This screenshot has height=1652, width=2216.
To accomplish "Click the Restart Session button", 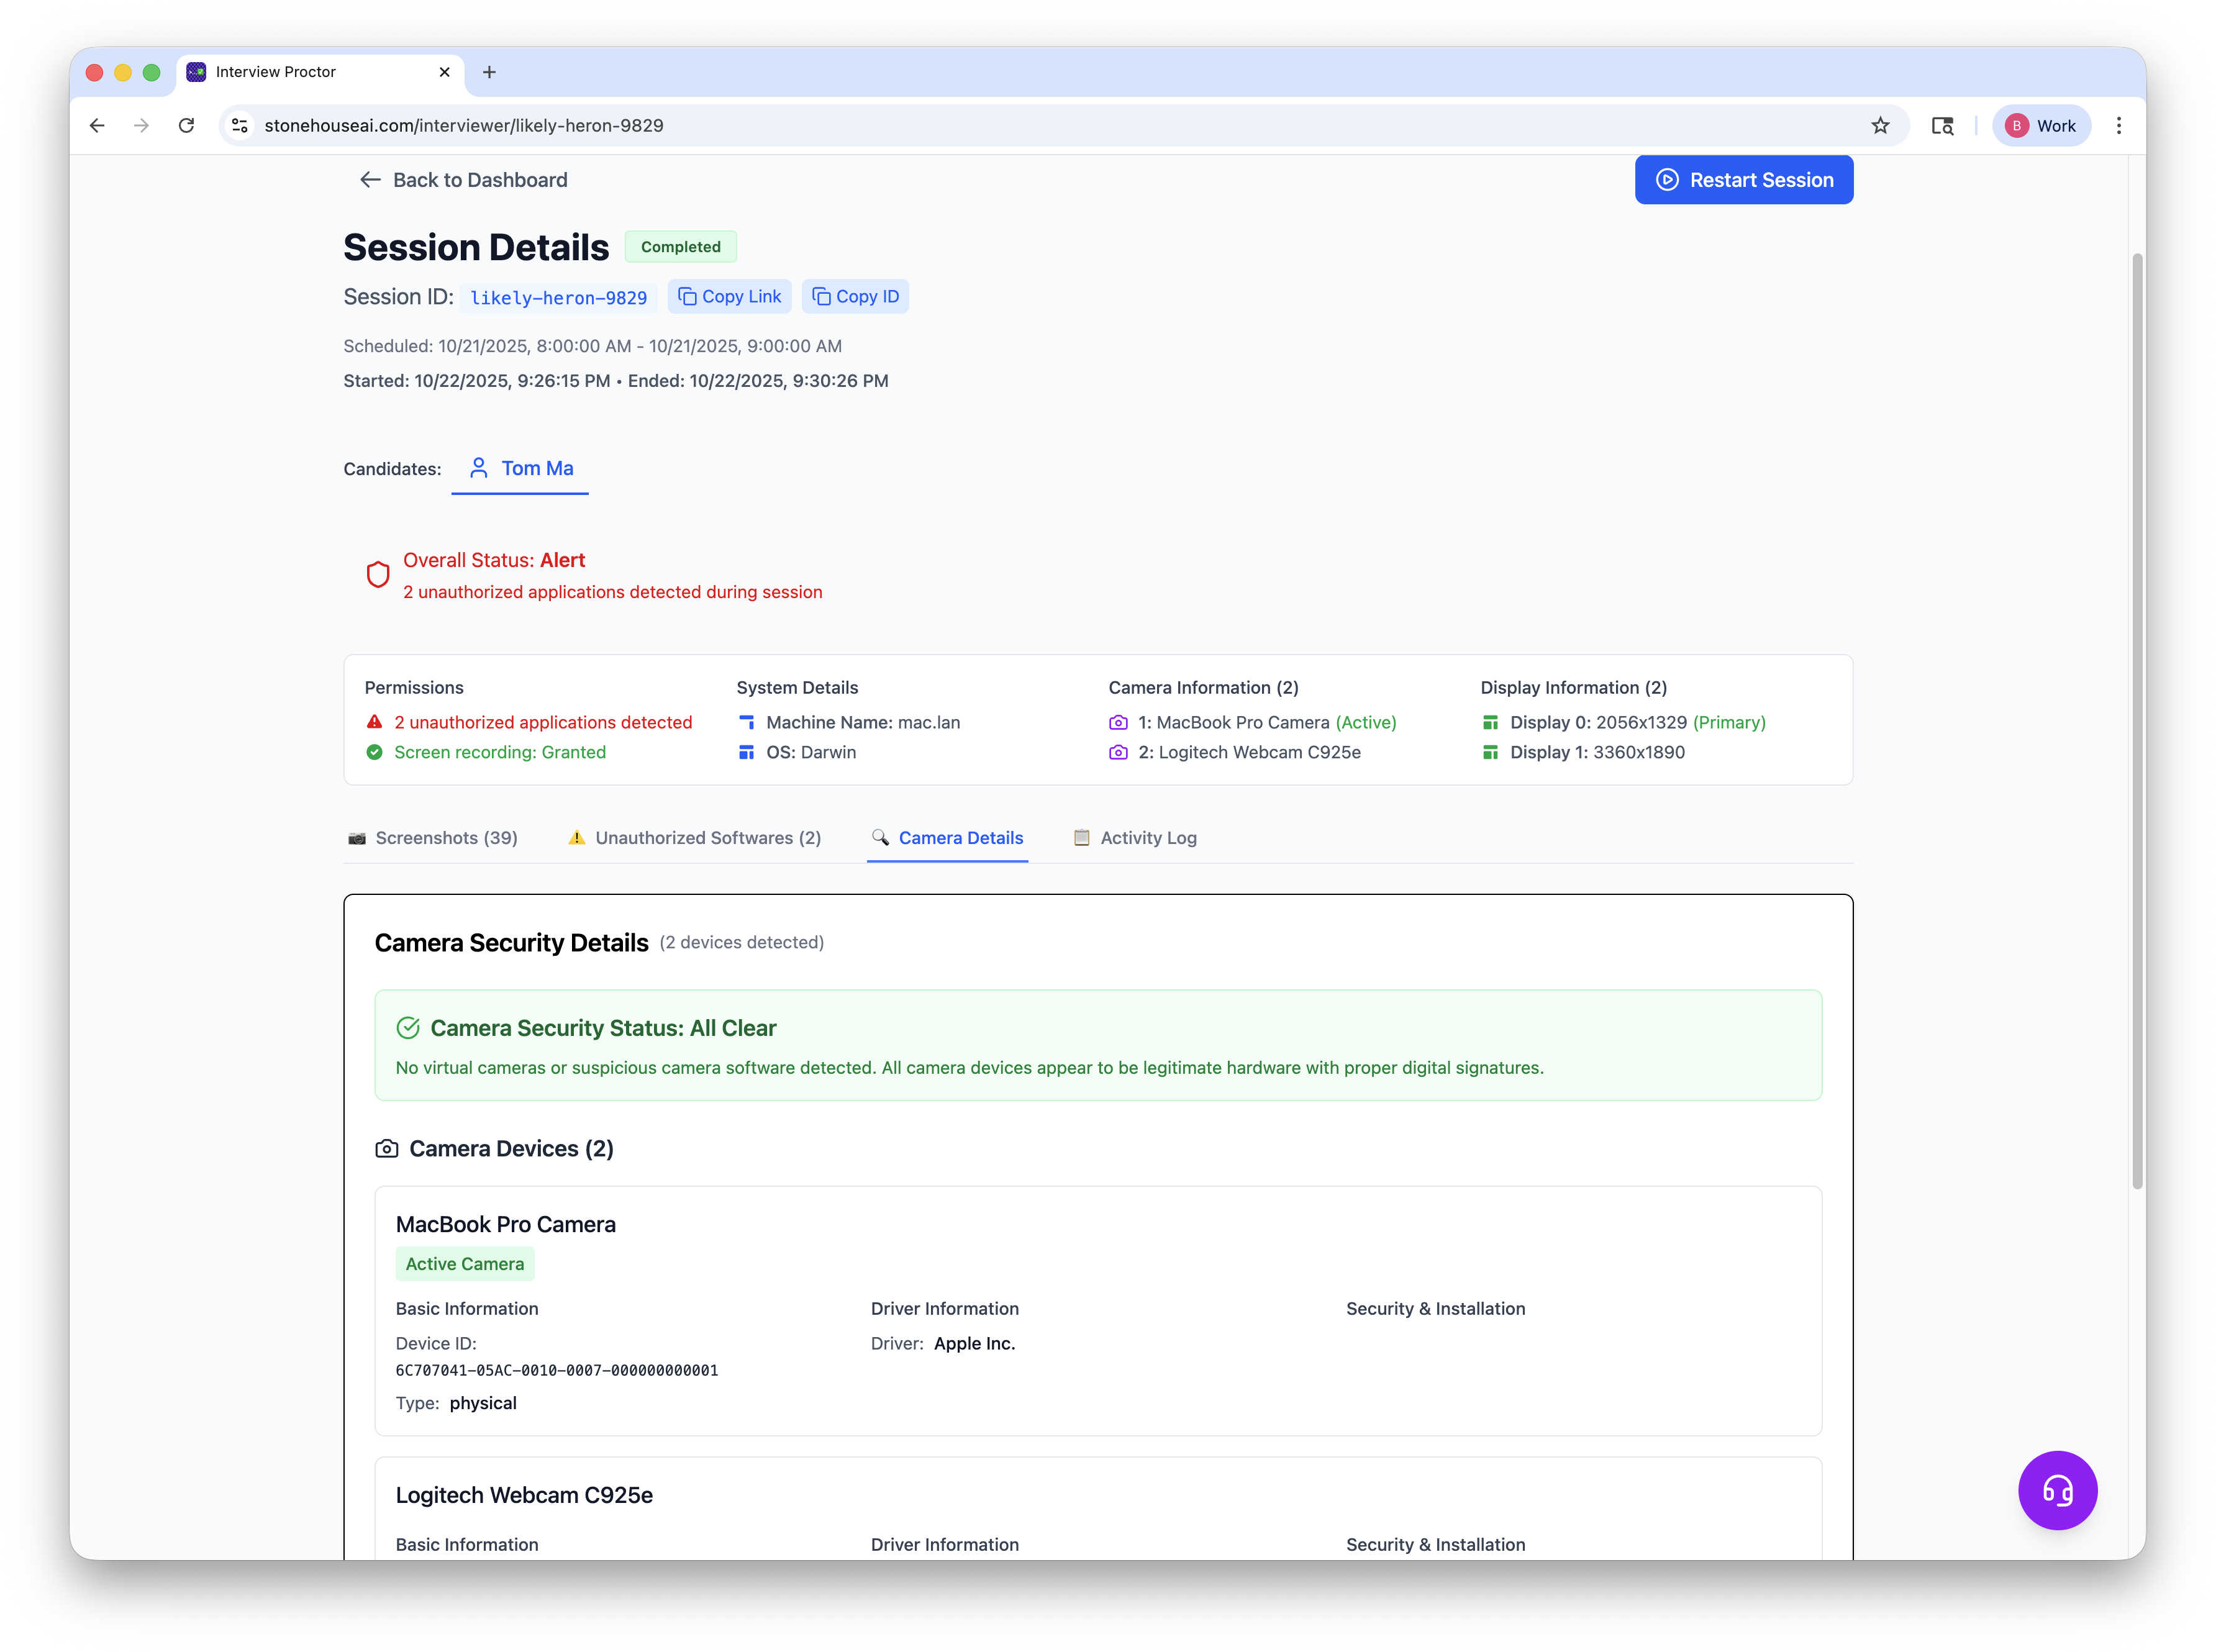I will [x=1743, y=180].
